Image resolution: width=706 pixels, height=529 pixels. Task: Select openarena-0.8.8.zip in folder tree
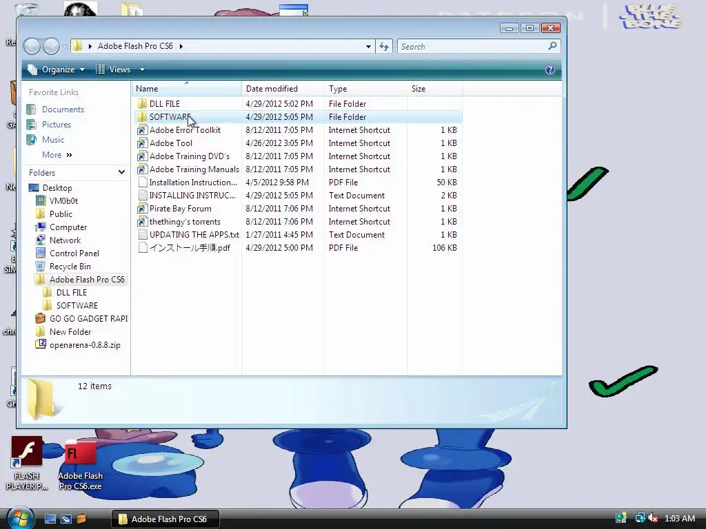pos(85,345)
